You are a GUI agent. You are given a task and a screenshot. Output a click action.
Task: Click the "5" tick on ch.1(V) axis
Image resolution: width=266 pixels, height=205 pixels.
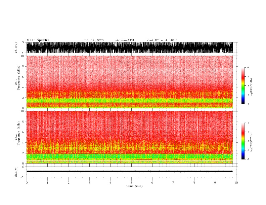click(x=23, y=42)
